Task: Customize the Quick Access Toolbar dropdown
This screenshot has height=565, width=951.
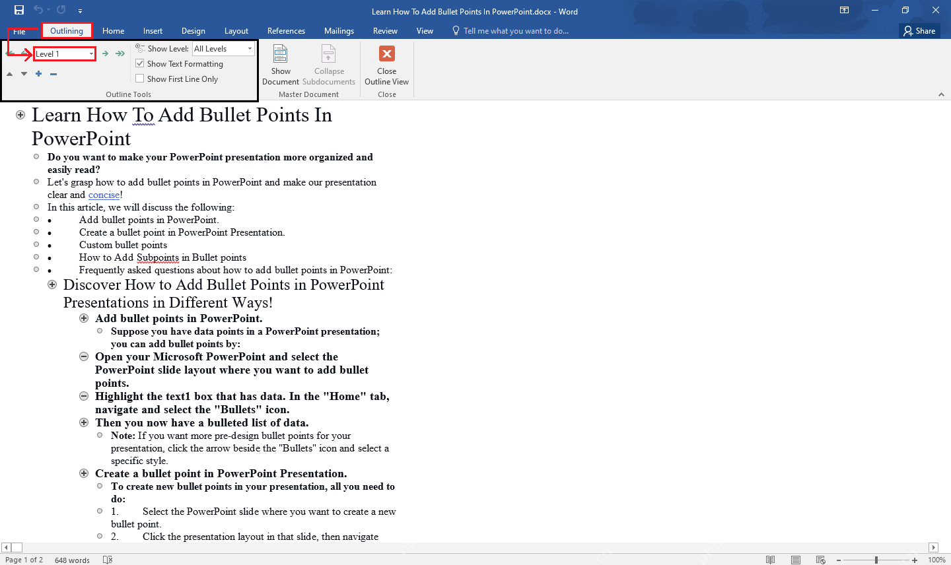Action: [80, 11]
